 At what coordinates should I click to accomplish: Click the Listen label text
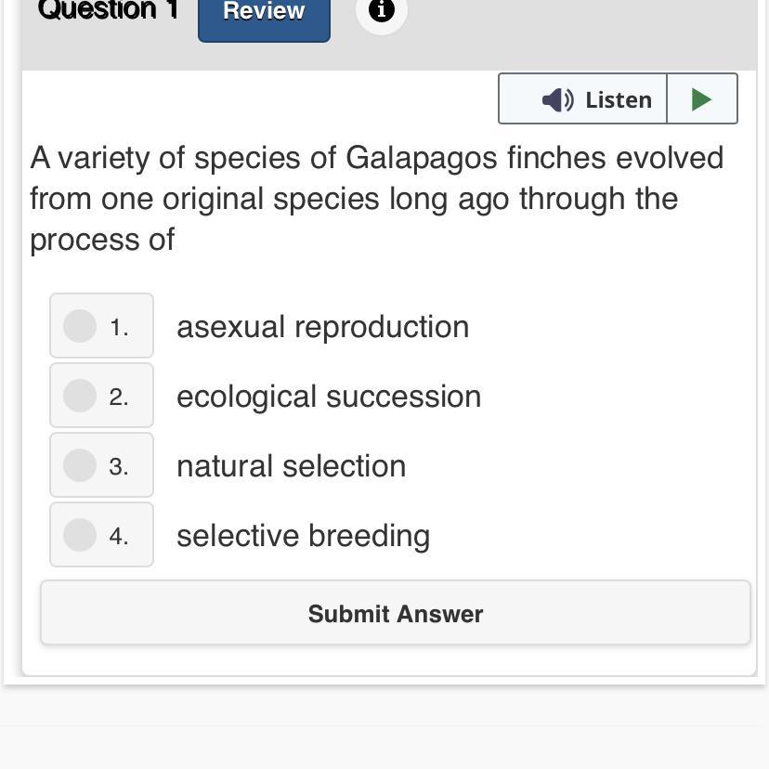tap(618, 99)
